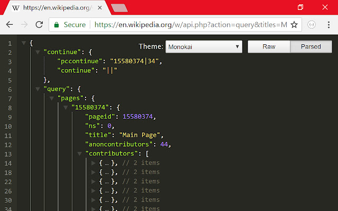Expand the first collapsed contributors item

[93, 163]
